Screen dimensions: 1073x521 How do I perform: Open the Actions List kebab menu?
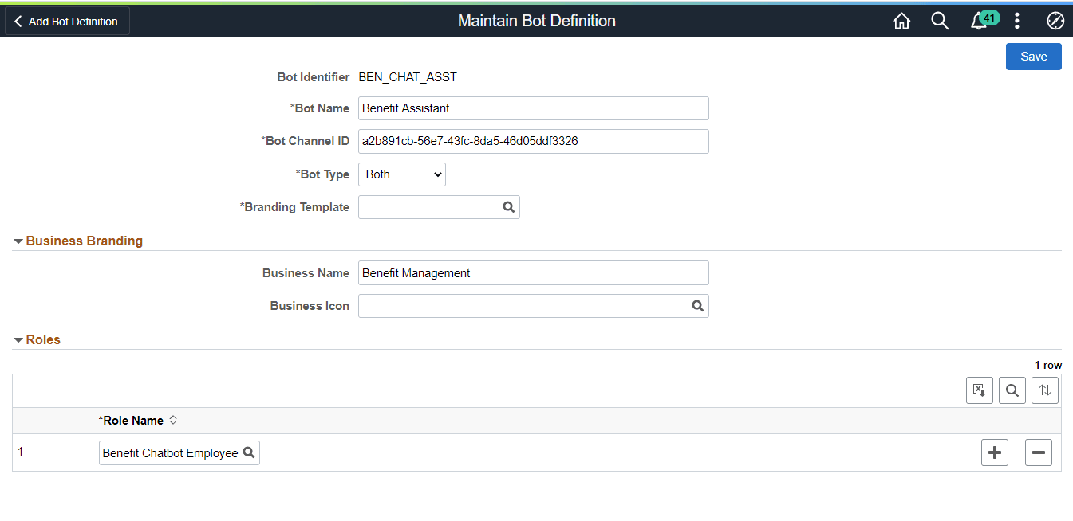coord(1016,21)
